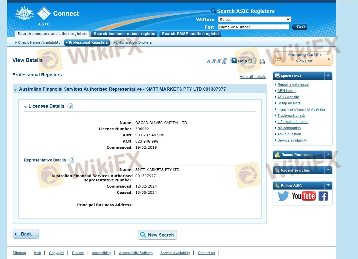Collapse the Quick Links panel
Screen dimensions: 358x259
(x=328, y=76)
